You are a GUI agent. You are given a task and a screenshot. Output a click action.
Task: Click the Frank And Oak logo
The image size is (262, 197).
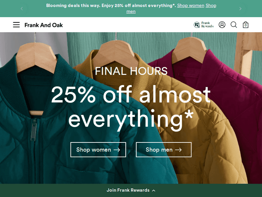click(44, 25)
